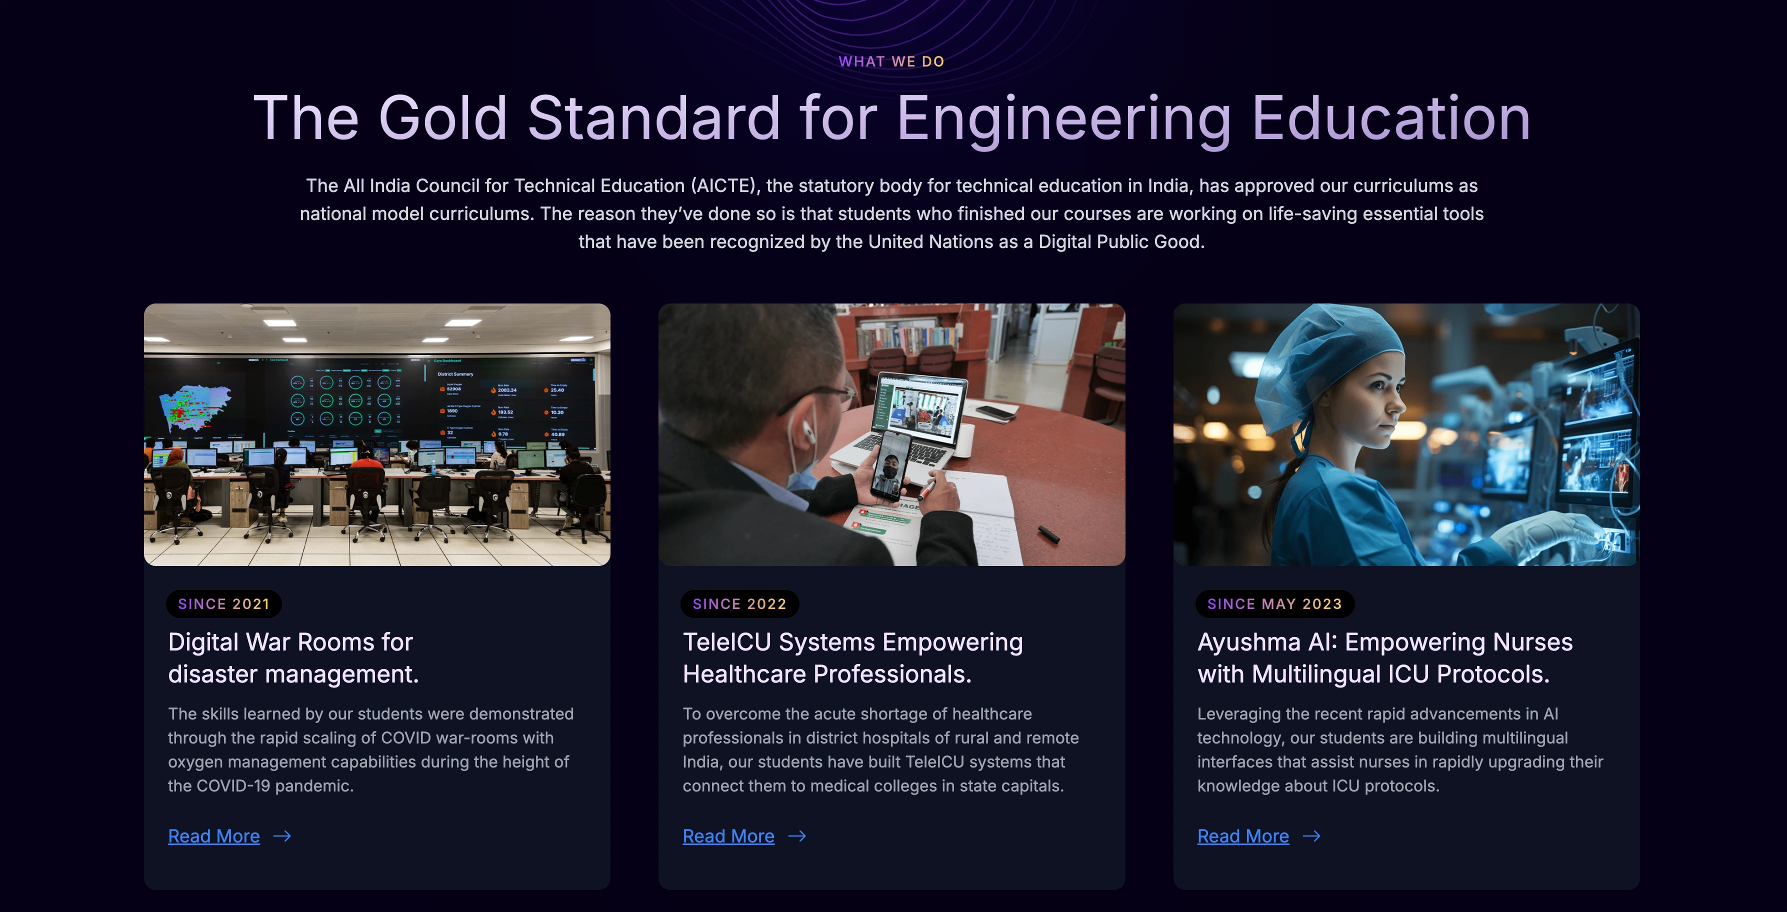Click the COVID war room control center photo
Screen dimensions: 1787x912
pyautogui.click(x=376, y=435)
